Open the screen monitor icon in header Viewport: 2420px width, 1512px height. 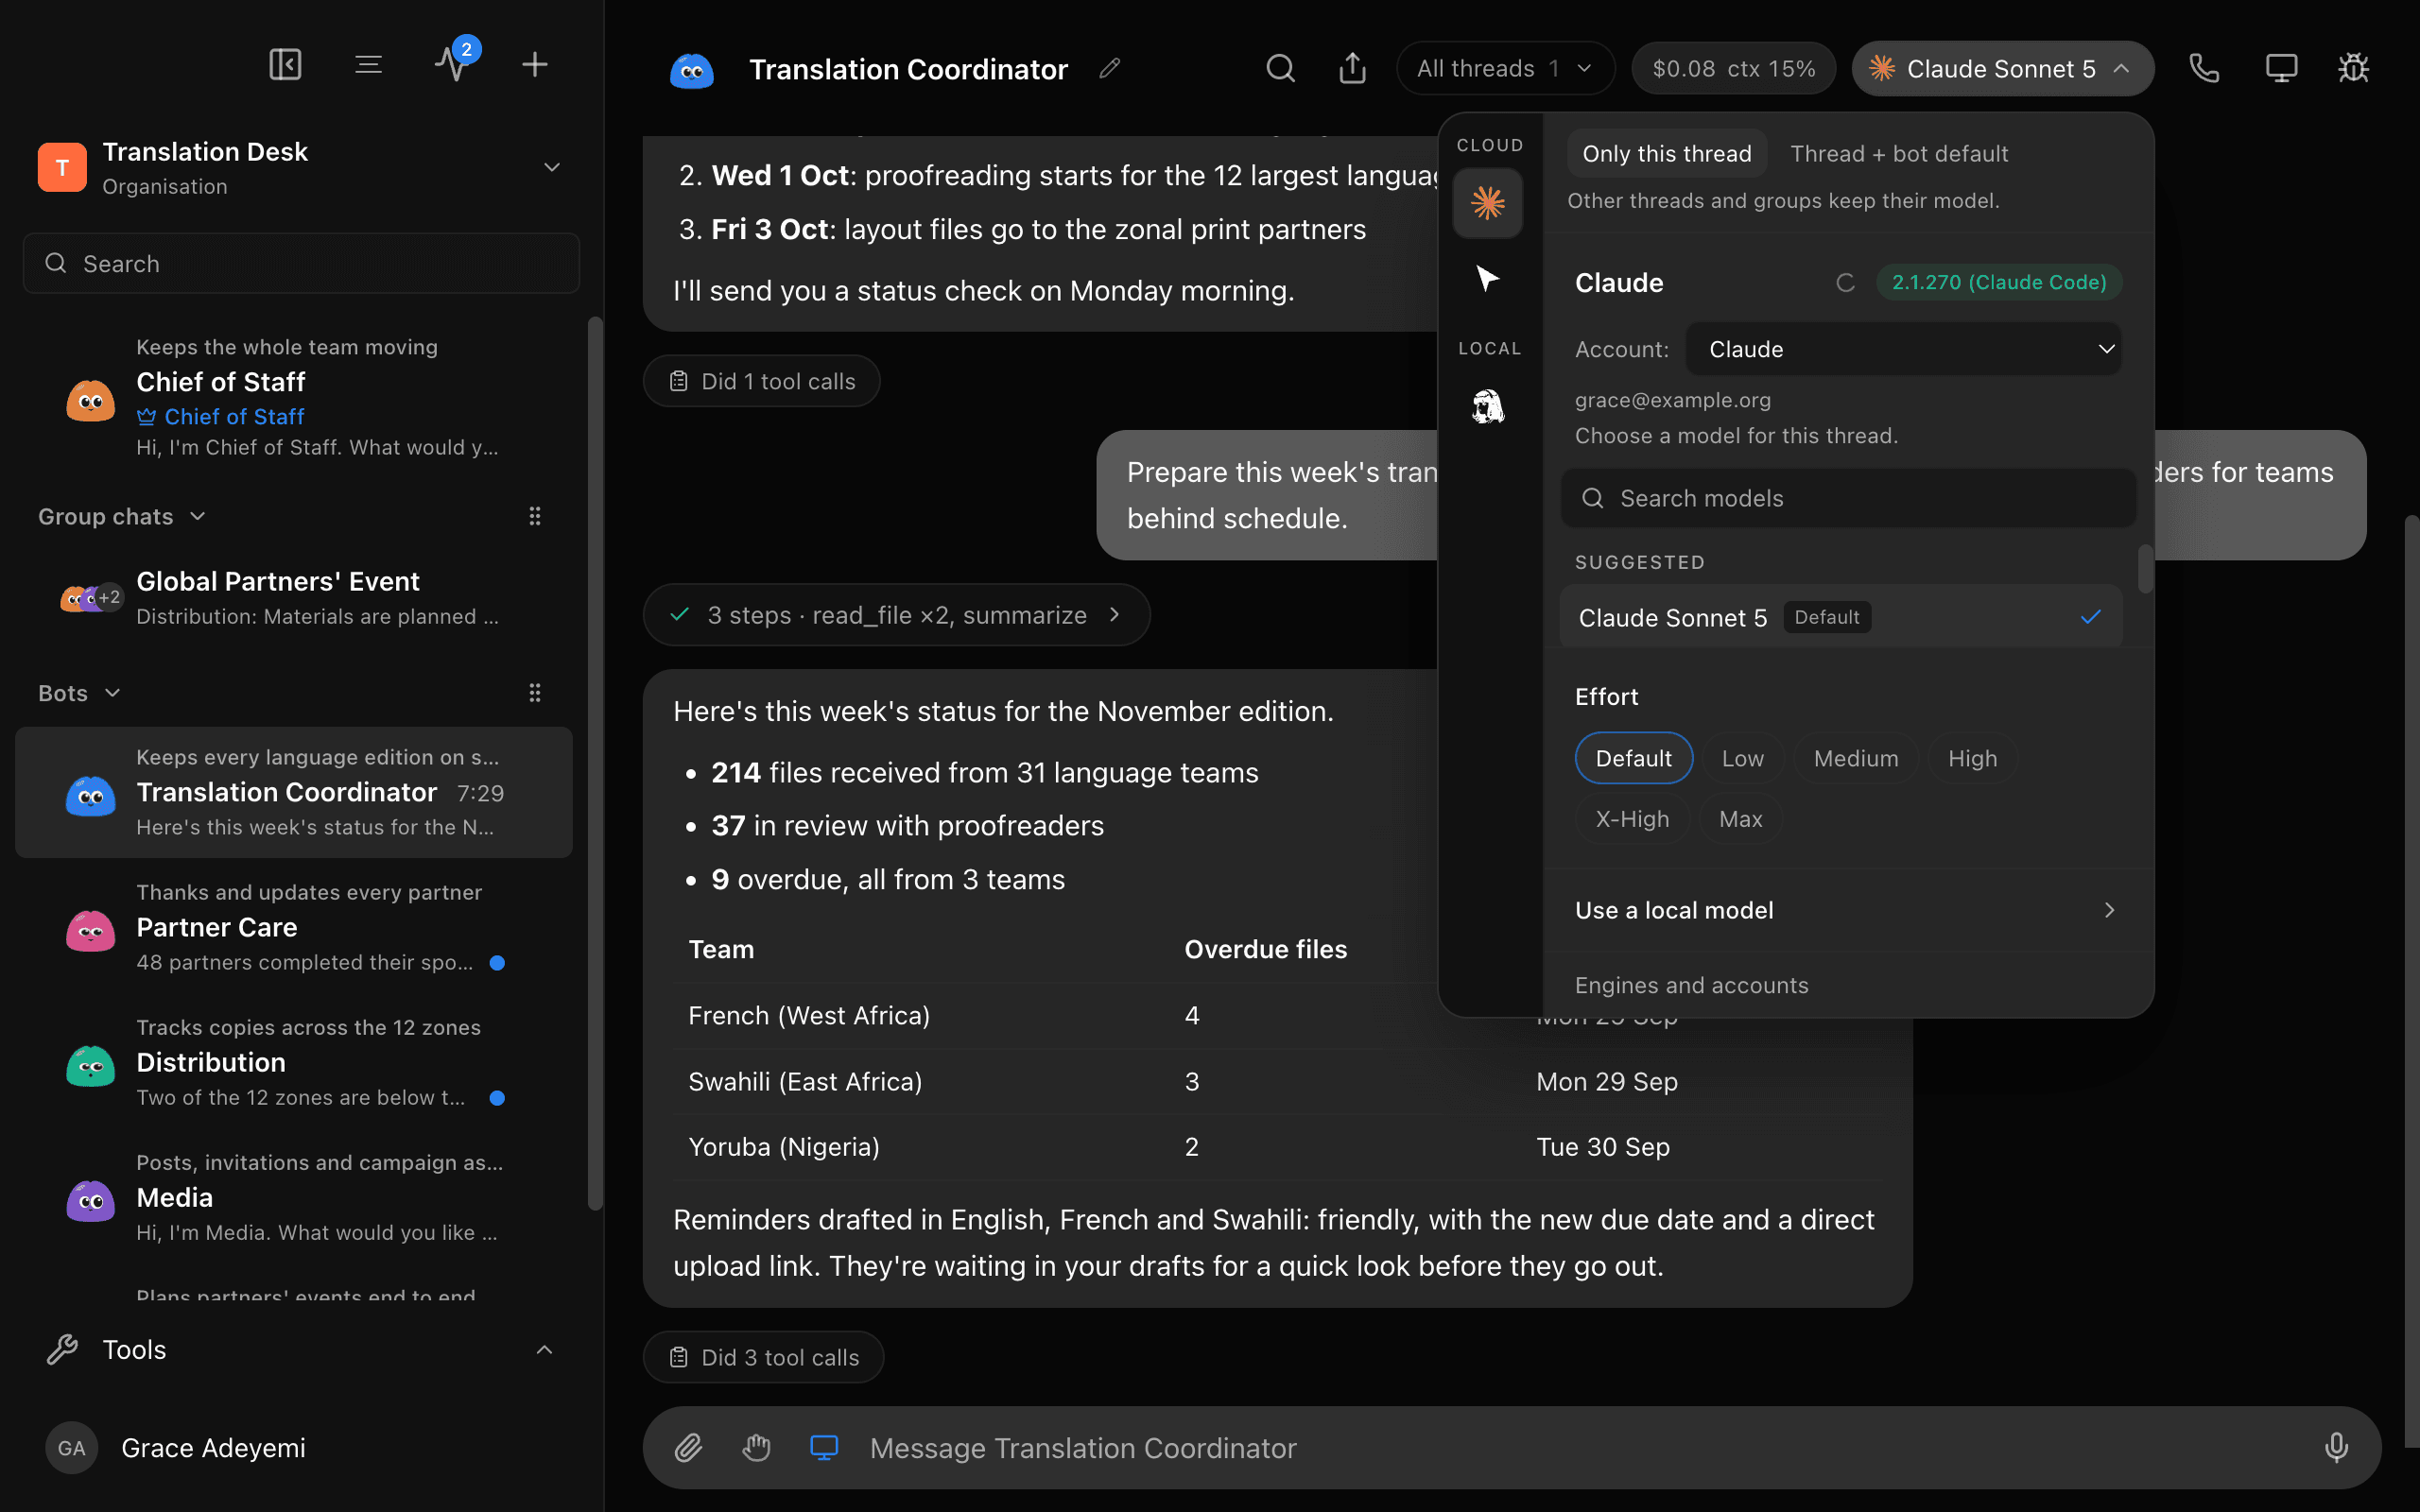point(2281,68)
